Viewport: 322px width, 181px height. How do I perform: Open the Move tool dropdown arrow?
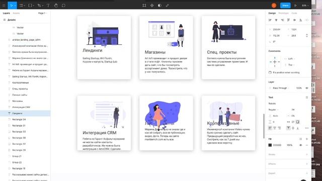point(15,6)
